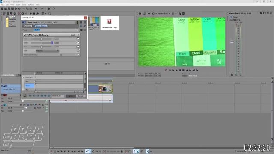This screenshot has height=154, width=274.
Task: Click Pan/Crop button in FX chain
Action: 27,26
